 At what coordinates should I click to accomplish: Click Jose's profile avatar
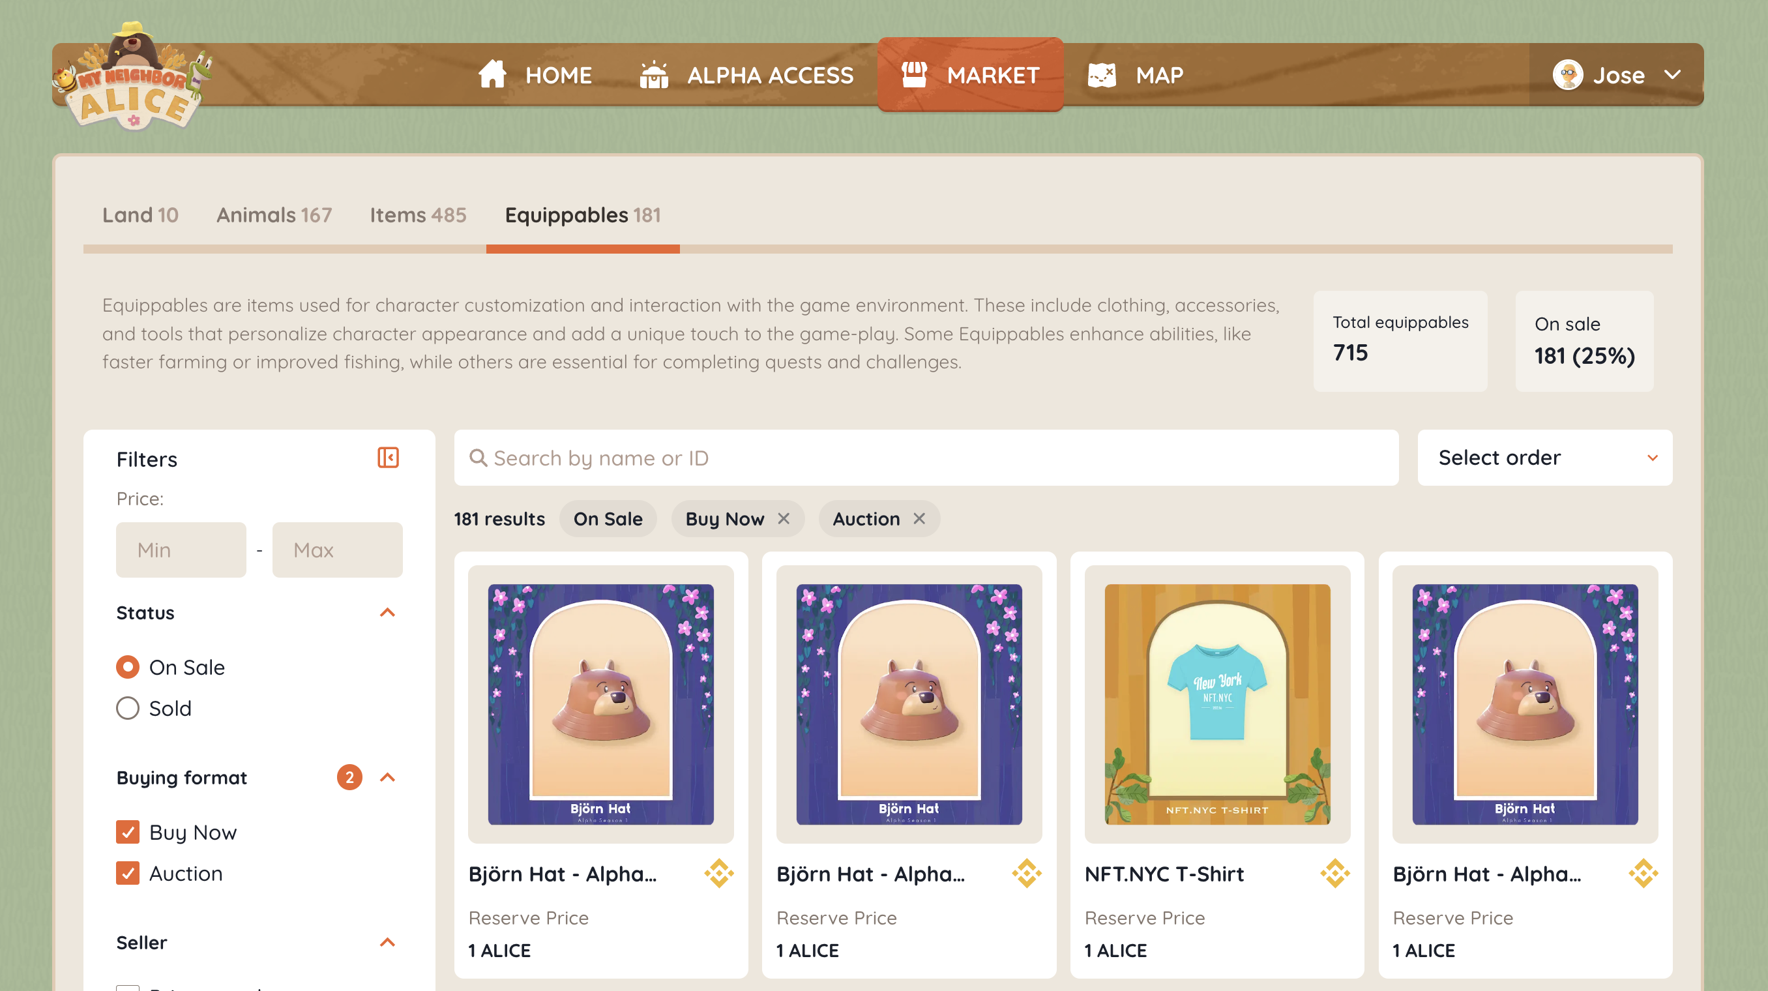[1568, 75]
